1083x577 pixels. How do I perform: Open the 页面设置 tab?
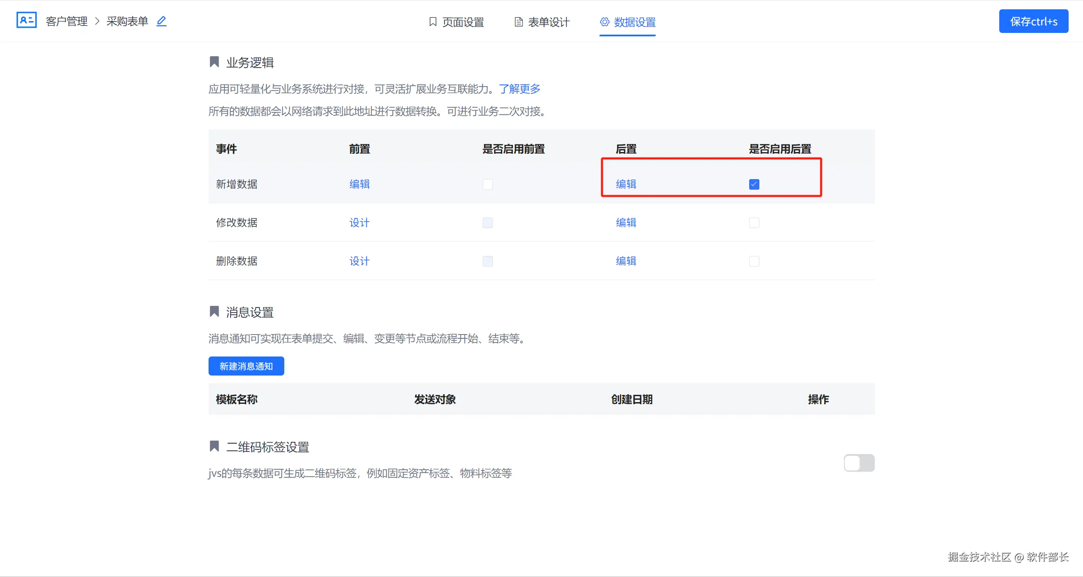tap(463, 22)
